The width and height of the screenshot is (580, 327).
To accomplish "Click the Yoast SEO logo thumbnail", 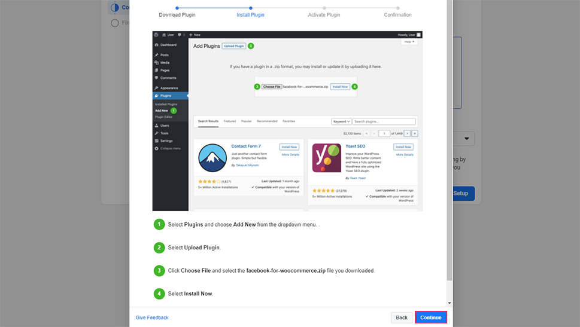I will 327,158.
